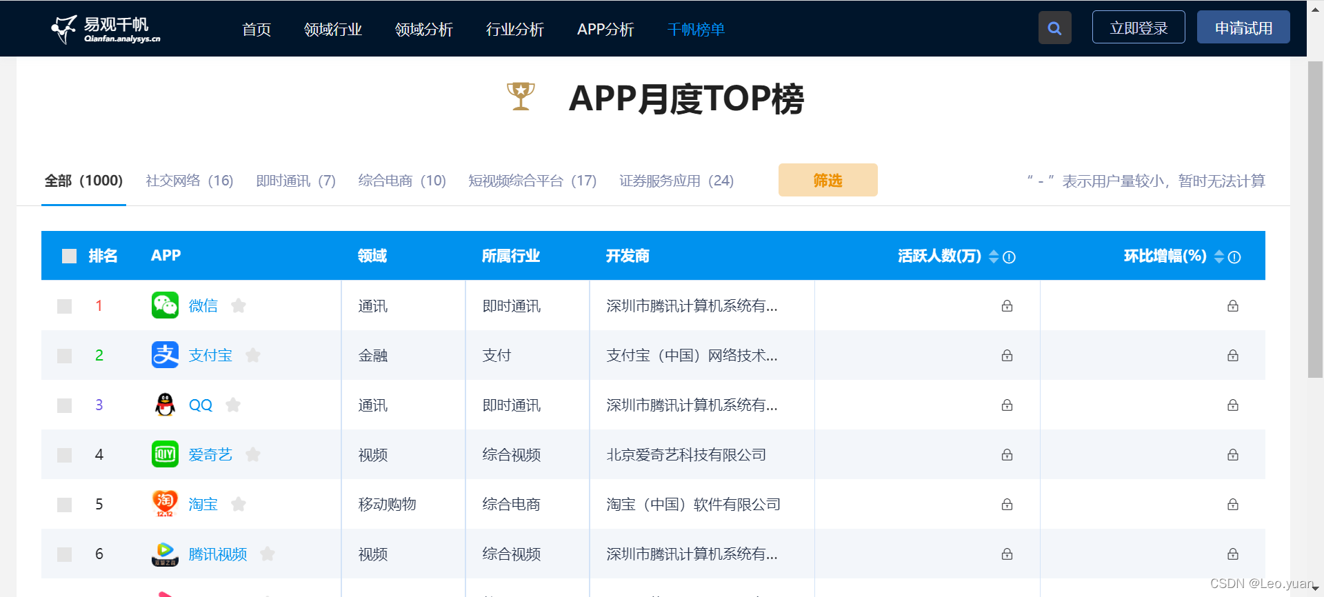The height and width of the screenshot is (597, 1324).
Task: Check the 支付宝 row checkbox
Action: coord(65,356)
